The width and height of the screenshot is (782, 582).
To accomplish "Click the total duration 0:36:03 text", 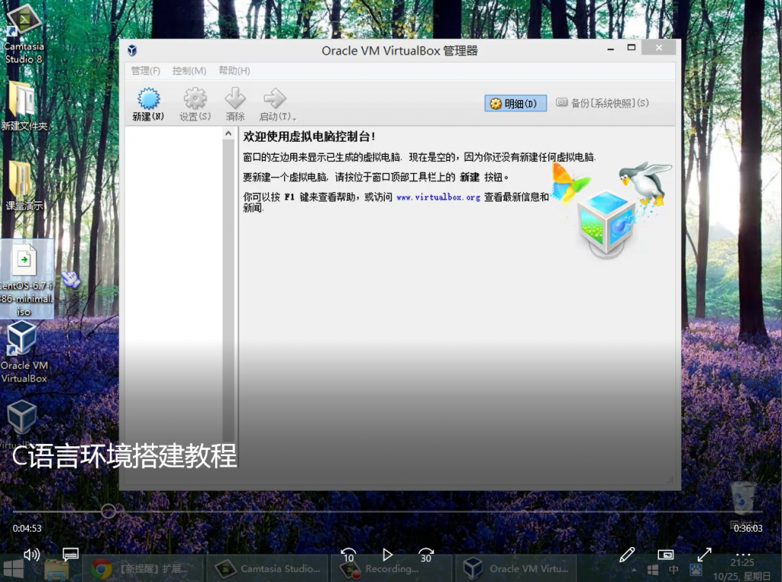I will (748, 528).
